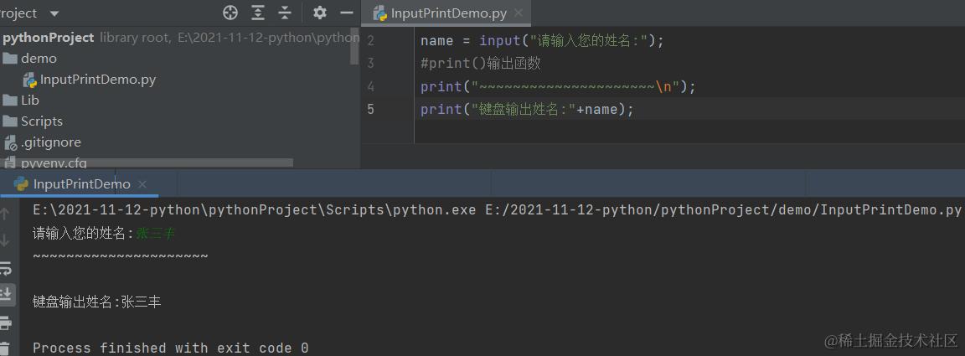
Task: Toggle Soft-Wrap in the Run console
Action: 6,268
